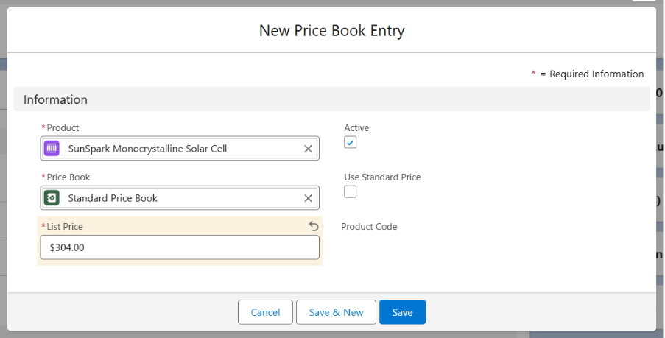Clear the SunSpark Monocrystalline Solar Cell selection
Screen dimensions: 665x338
[308, 149]
